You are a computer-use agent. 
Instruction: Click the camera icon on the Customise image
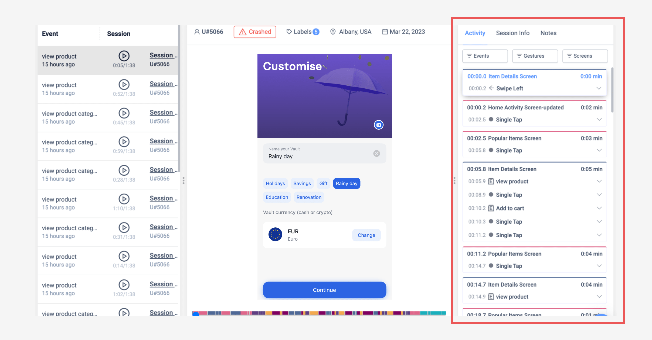[x=379, y=125]
